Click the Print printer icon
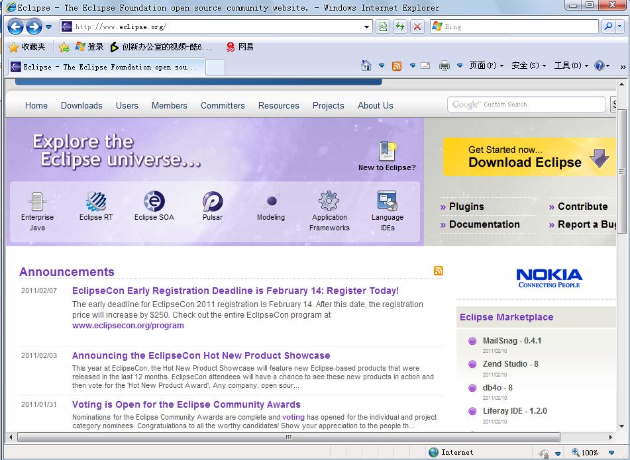 pos(445,66)
